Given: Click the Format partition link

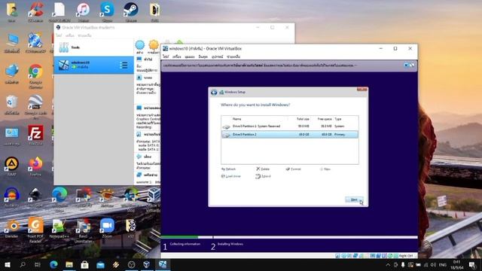Looking at the screenshot, I should click(293, 169).
